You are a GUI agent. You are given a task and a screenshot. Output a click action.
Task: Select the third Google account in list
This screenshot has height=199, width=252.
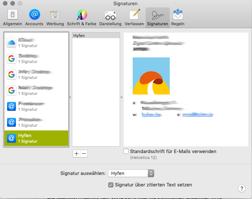[36, 90]
